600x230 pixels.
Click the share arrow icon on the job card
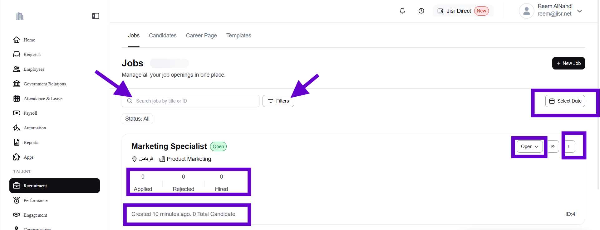[x=553, y=146]
